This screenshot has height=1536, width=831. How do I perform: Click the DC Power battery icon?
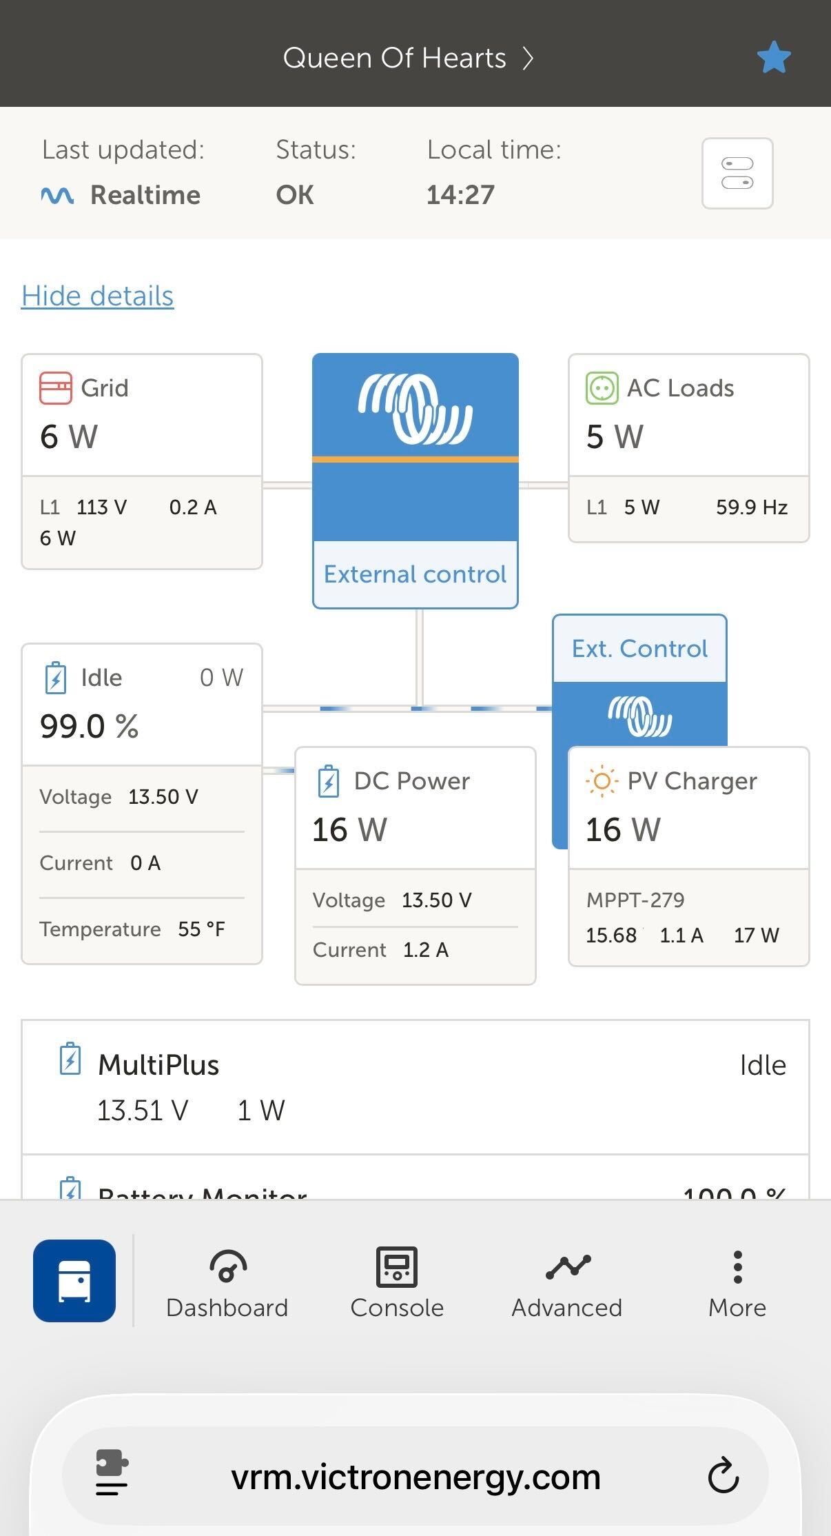(329, 781)
